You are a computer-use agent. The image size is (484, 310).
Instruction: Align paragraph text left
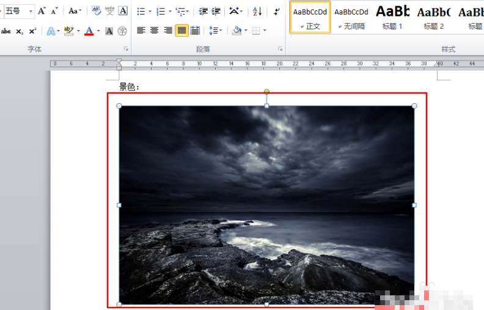pyautogui.click(x=141, y=31)
